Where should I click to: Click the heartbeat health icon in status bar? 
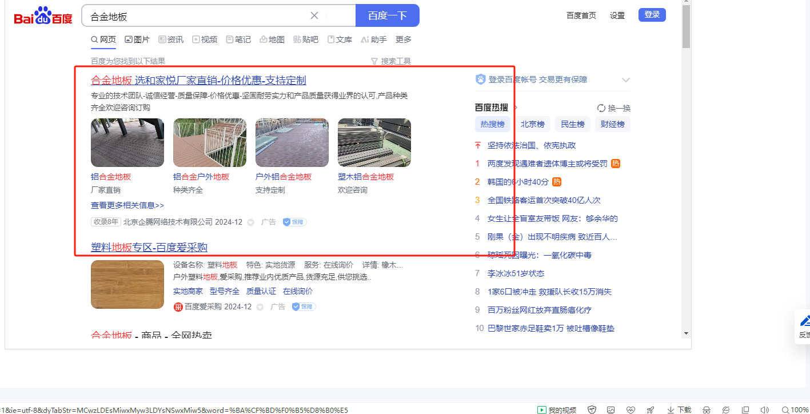click(631, 409)
